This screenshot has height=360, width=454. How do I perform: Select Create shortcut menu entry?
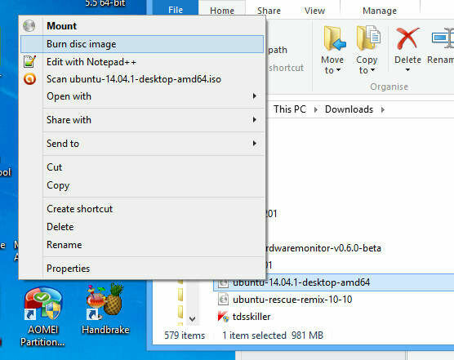142,209
